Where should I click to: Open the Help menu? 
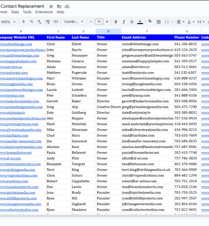coord(60,12)
